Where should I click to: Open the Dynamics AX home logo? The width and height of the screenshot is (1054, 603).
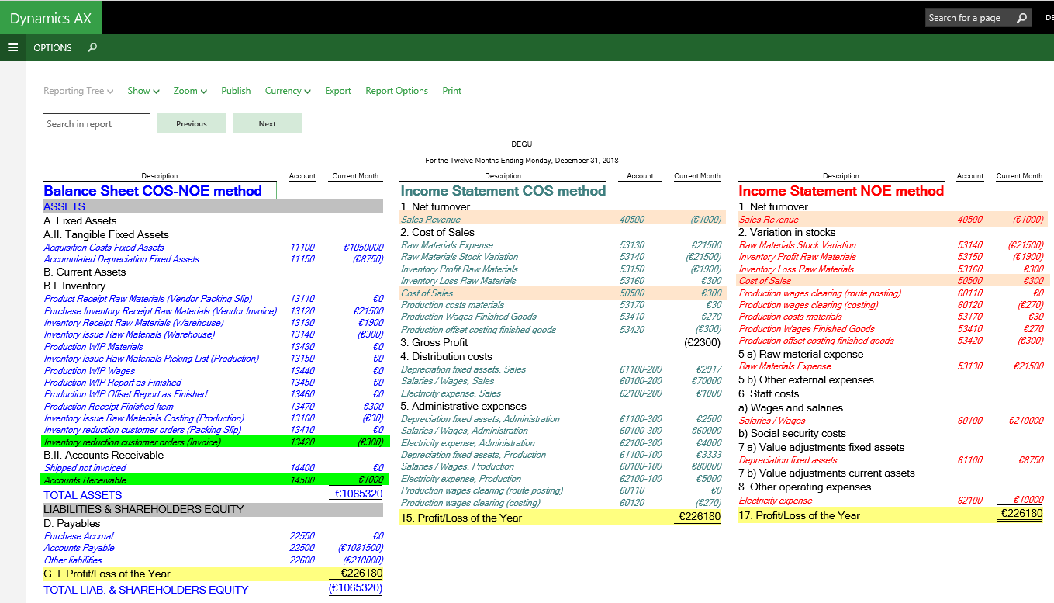coord(50,18)
